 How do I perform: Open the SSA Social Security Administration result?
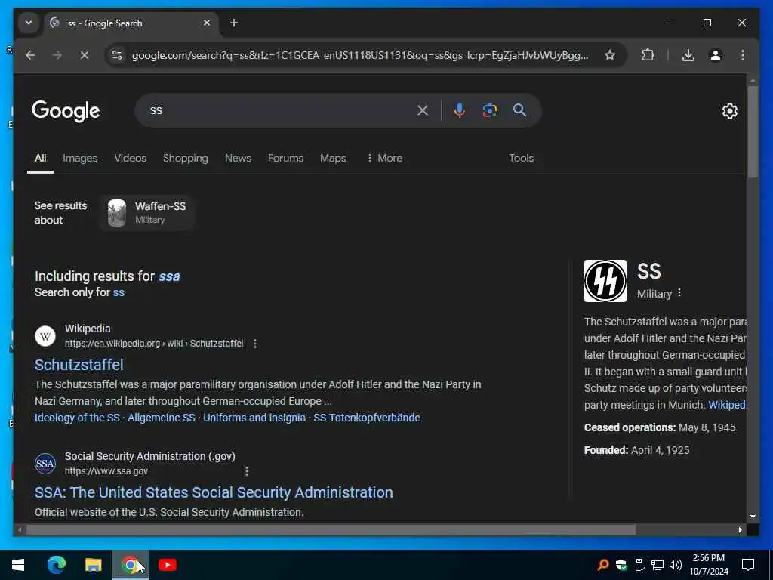point(214,492)
